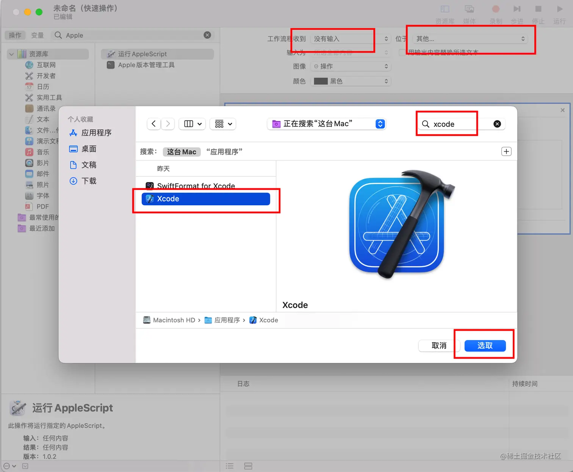The image size is (573, 472).
Task: Select 字体 category in the library
Action: click(x=38, y=196)
